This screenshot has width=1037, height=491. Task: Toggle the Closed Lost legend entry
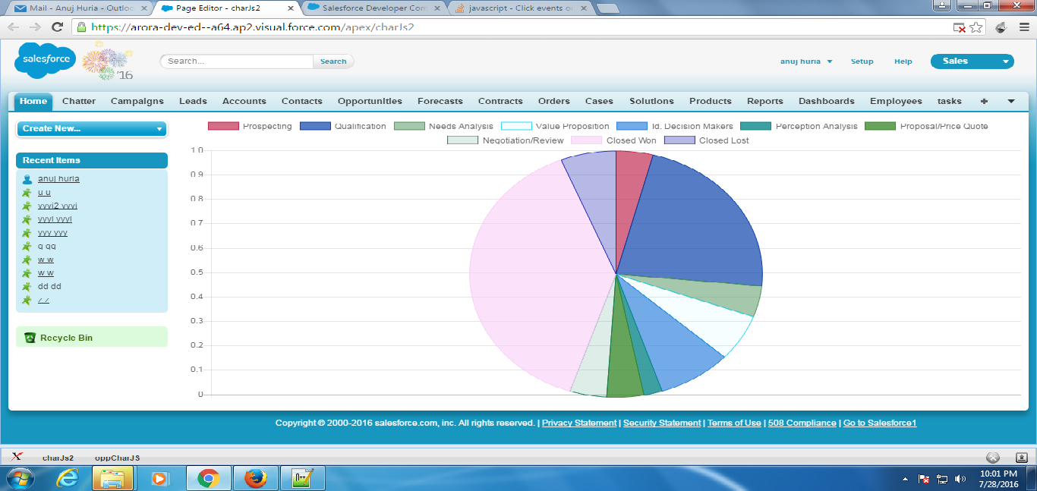click(707, 140)
